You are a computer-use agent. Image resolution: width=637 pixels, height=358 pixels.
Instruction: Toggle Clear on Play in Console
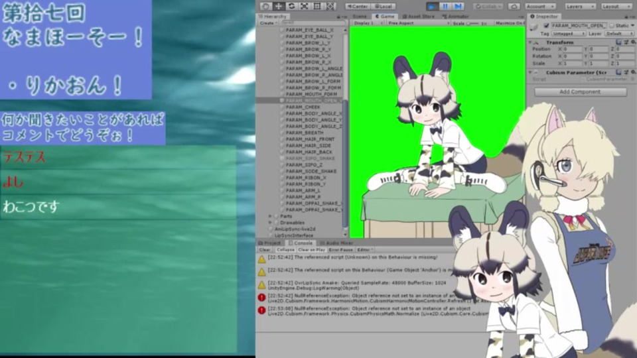[x=312, y=250]
